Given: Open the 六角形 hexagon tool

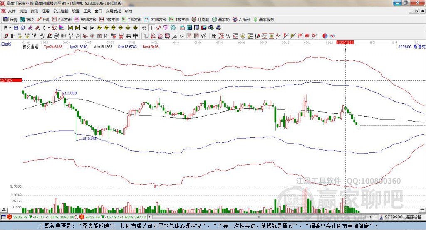Looking at the screenshot, I should [x=241, y=20].
